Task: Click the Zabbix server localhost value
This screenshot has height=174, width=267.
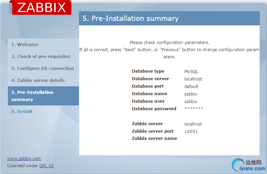Action: 193,124
